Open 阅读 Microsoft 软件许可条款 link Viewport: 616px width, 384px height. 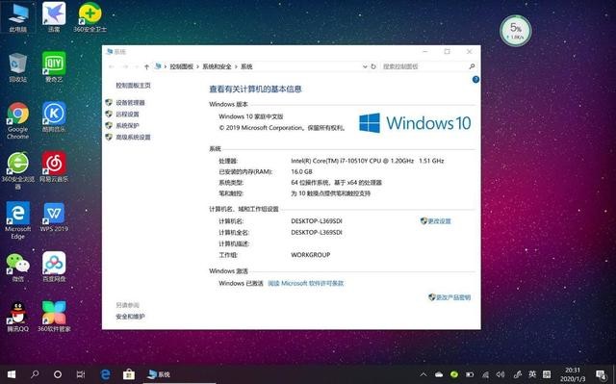tap(306, 283)
